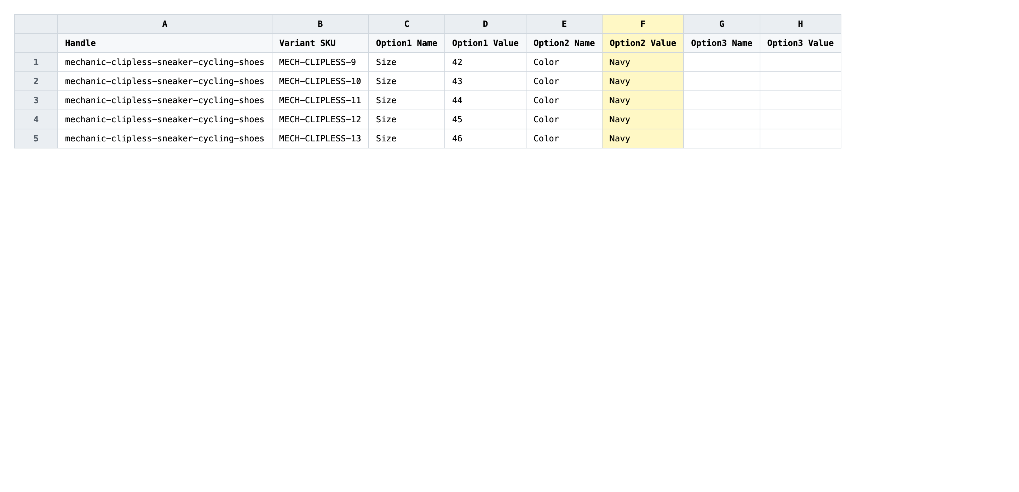Select the Size cell in row 1
Image resolution: width=1019 pixels, height=492 pixels.
pyautogui.click(x=406, y=62)
